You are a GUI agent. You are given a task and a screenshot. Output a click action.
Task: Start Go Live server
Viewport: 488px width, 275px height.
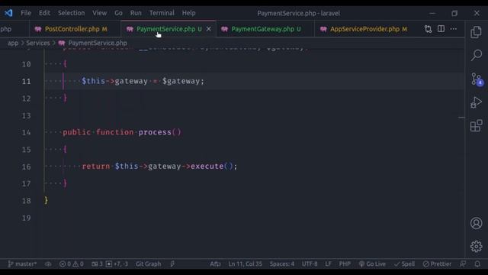coord(372,264)
